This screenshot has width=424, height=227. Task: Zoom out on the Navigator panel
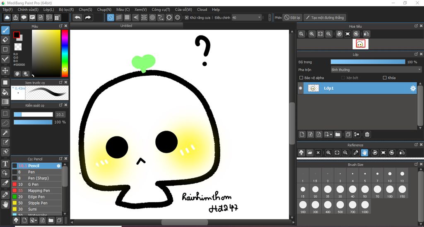click(328, 34)
